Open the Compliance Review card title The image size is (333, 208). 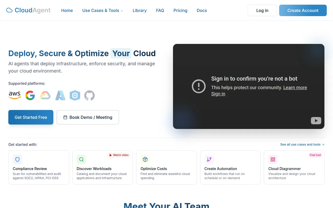click(30, 169)
